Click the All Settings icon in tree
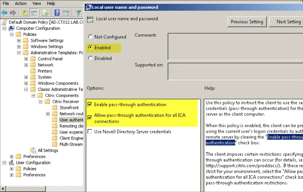Image resolution: width=303 pixels, height=192 pixels. pyautogui.click(x=33, y=150)
